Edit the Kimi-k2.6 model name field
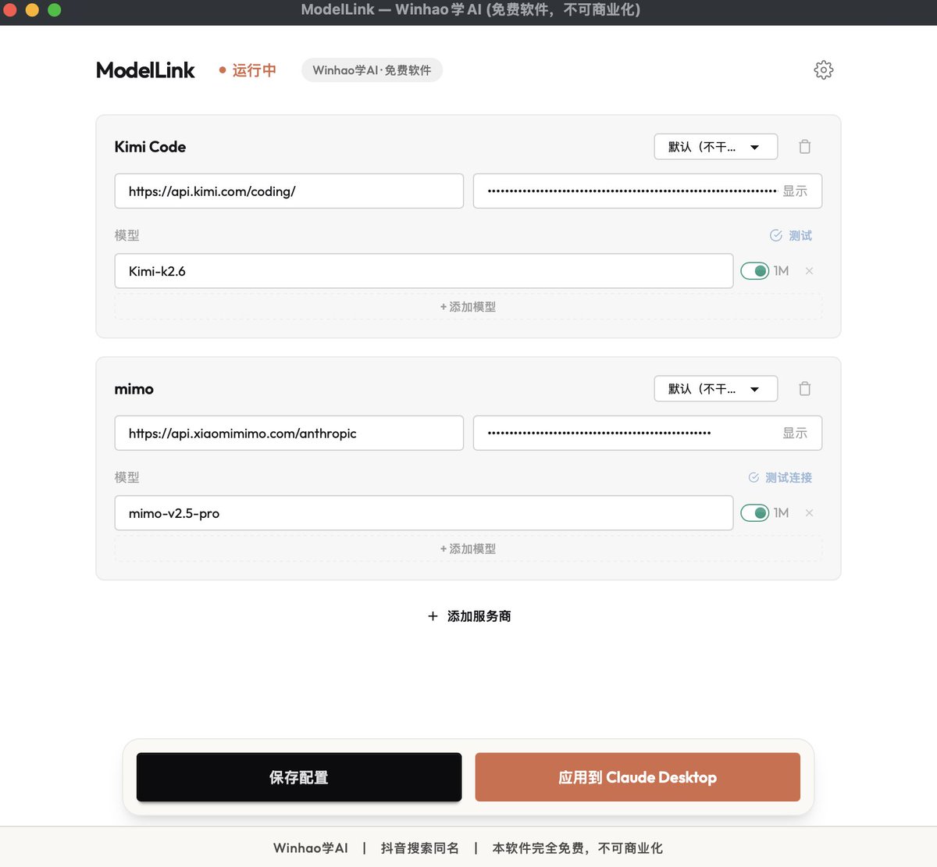 click(x=424, y=271)
